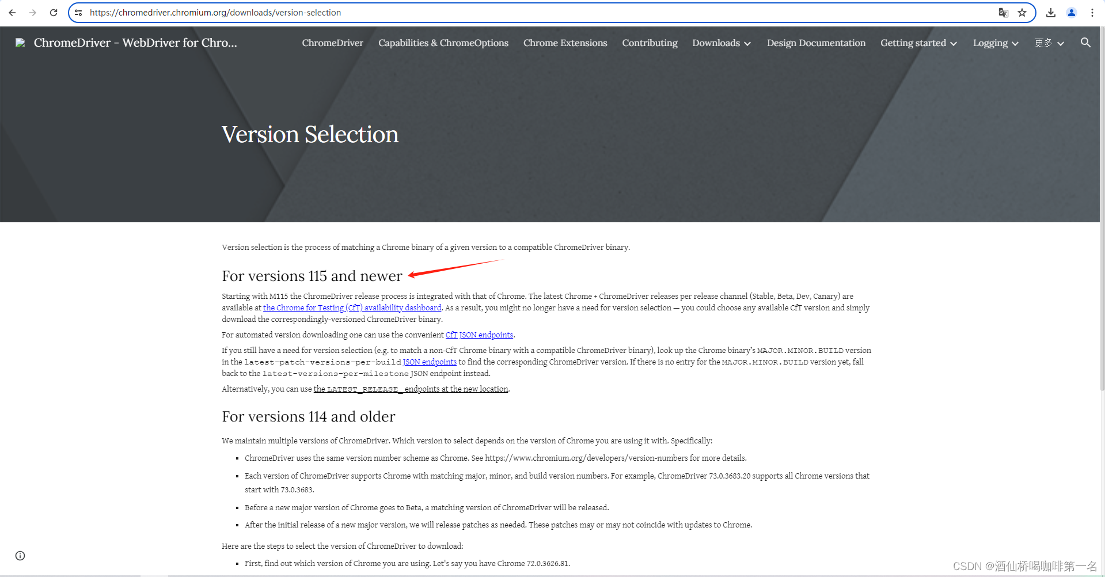Reload the current page

(54, 13)
